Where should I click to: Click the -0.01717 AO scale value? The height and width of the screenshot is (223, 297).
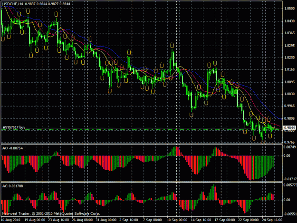[x=290, y=179]
